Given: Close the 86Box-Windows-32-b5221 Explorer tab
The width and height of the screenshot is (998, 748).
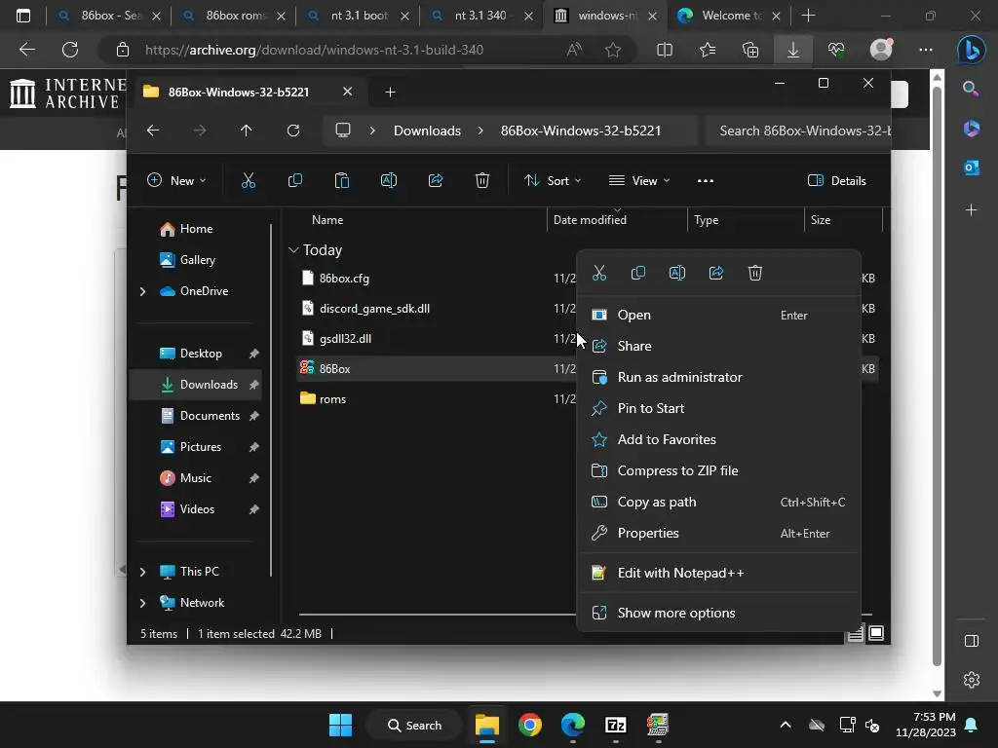Looking at the screenshot, I should click(x=348, y=92).
